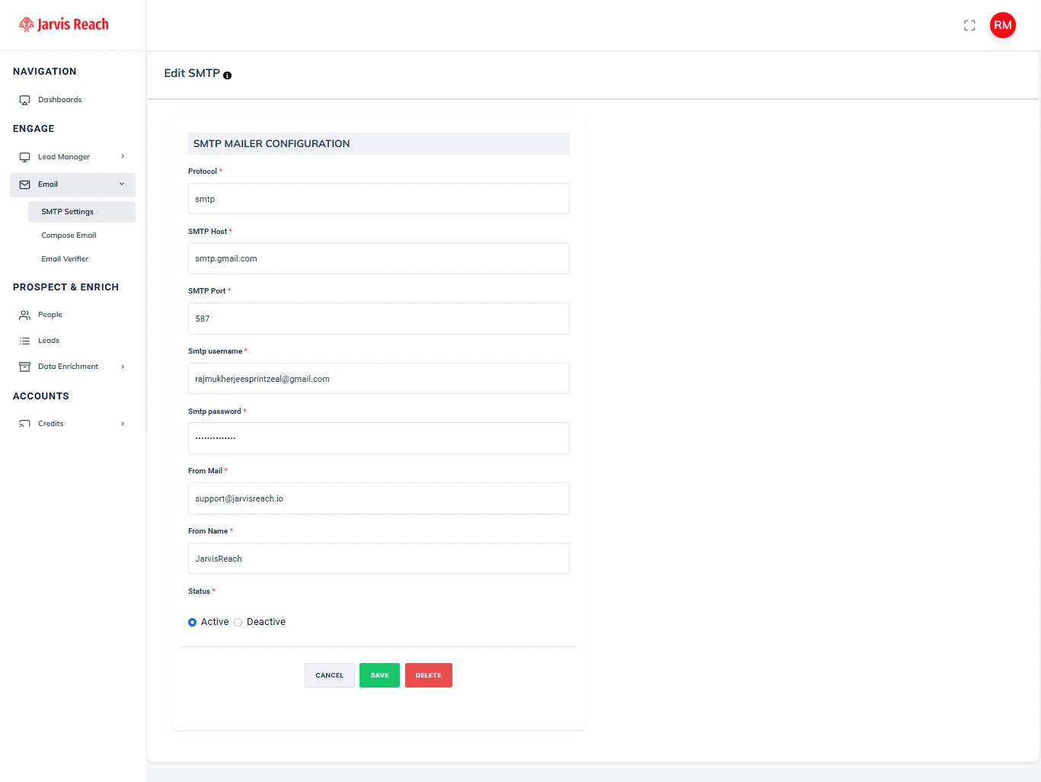
Task: Click the info icon beside Edit SMTP
Action: pos(228,75)
